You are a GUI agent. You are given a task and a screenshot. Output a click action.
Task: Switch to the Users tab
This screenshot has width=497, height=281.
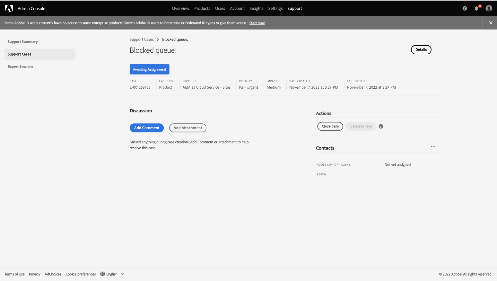tap(220, 8)
